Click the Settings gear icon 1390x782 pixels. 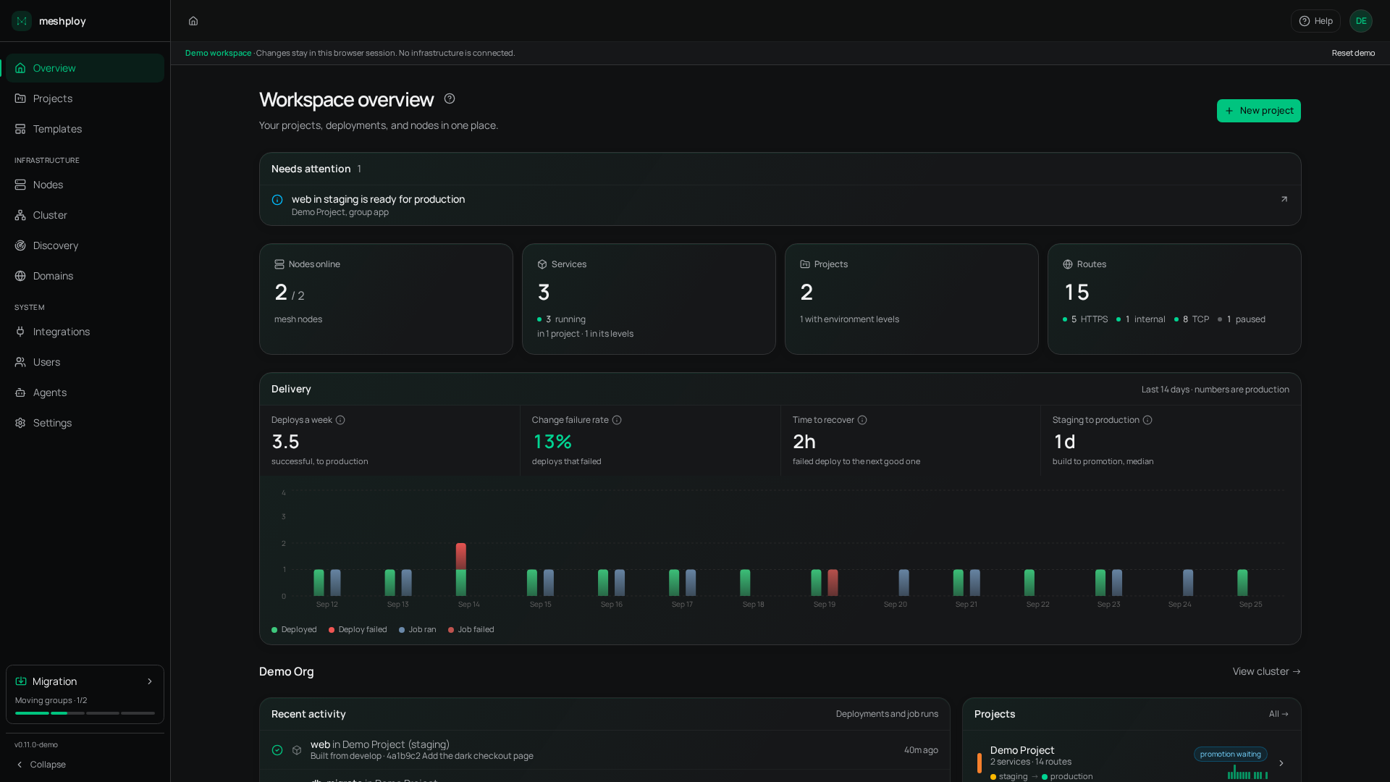tap(20, 423)
